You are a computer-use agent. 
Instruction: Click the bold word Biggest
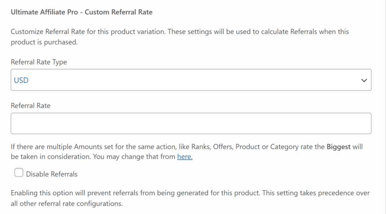click(338, 147)
